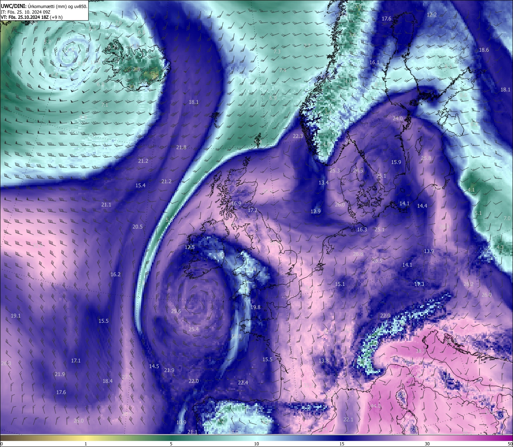Click the 44.0 value label

pyautogui.click(x=376, y=406)
